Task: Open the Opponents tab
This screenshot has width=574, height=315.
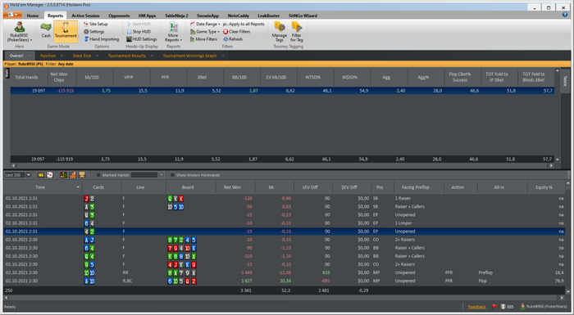Action: 119,16
